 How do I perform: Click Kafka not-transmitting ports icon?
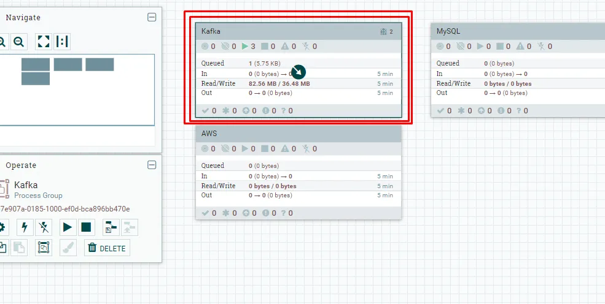[225, 46]
